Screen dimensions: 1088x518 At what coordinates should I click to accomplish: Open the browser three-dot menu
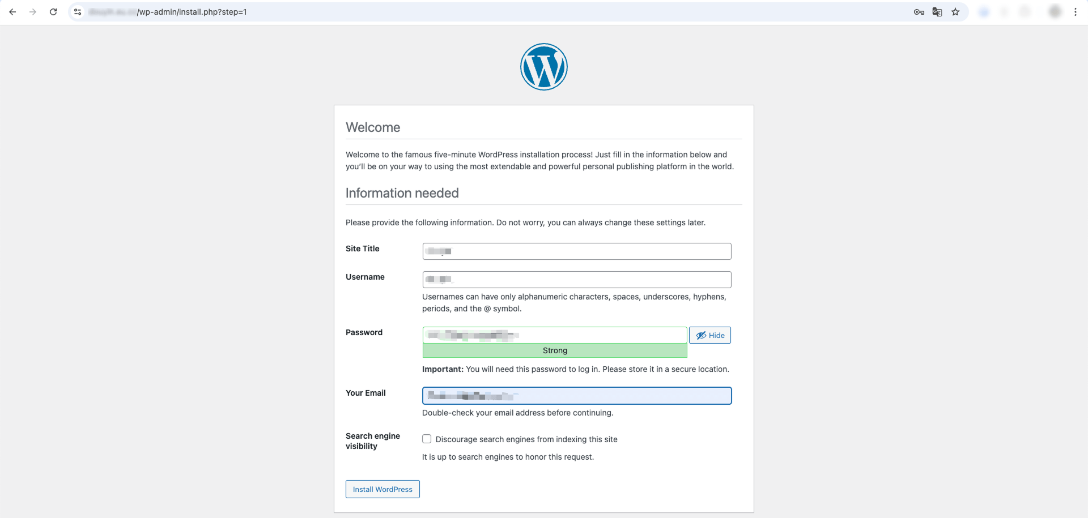tap(1076, 12)
